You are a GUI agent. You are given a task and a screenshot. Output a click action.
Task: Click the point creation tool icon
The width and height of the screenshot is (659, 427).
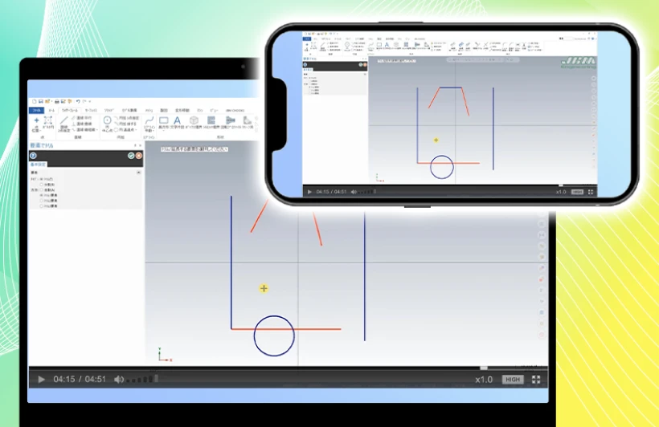pos(36,120)
